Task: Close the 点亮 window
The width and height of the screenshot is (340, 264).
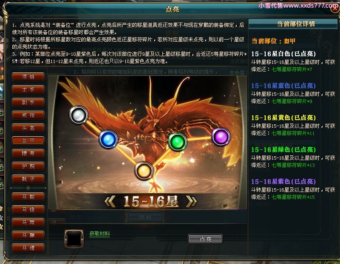Action: (x=335, y=9)
